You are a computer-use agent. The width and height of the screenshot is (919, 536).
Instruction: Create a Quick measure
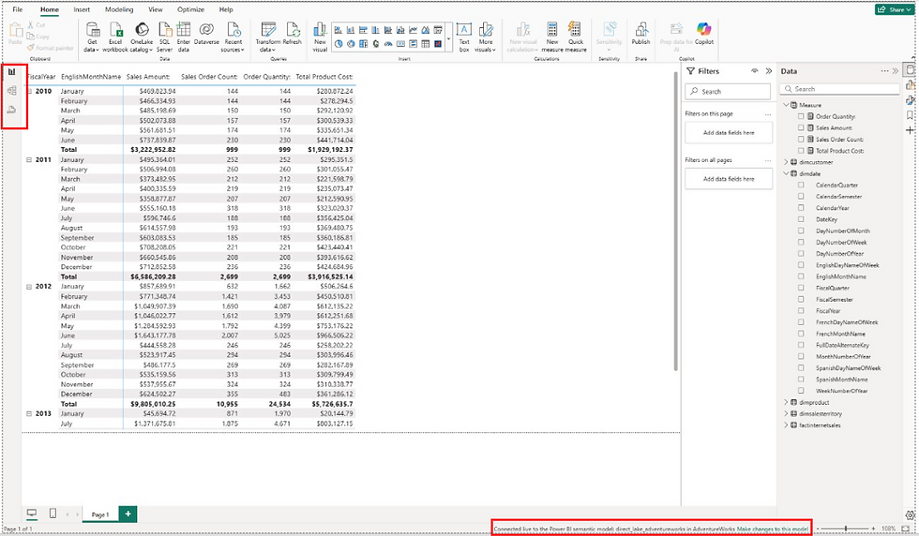576,37
